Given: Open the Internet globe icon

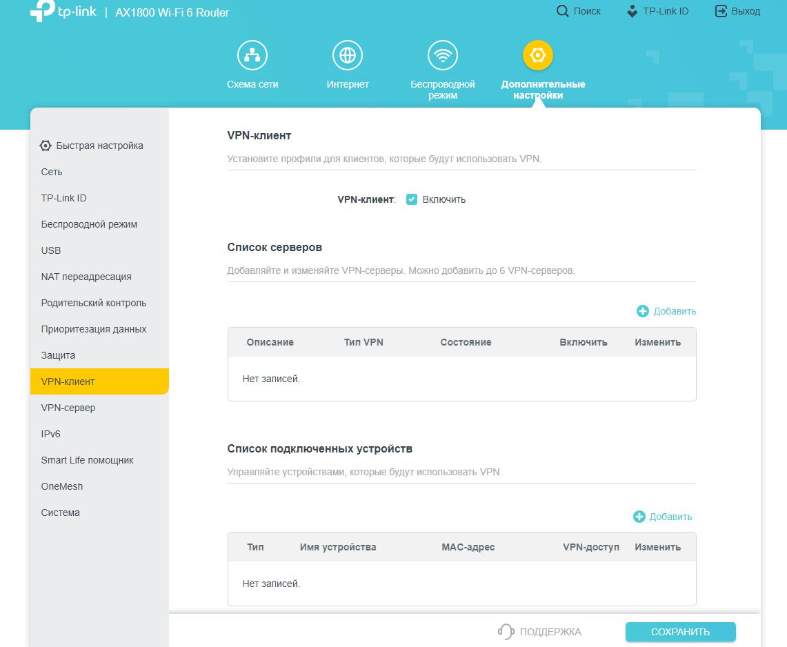Looking at the screenshot, I should [x=348, y=55].
